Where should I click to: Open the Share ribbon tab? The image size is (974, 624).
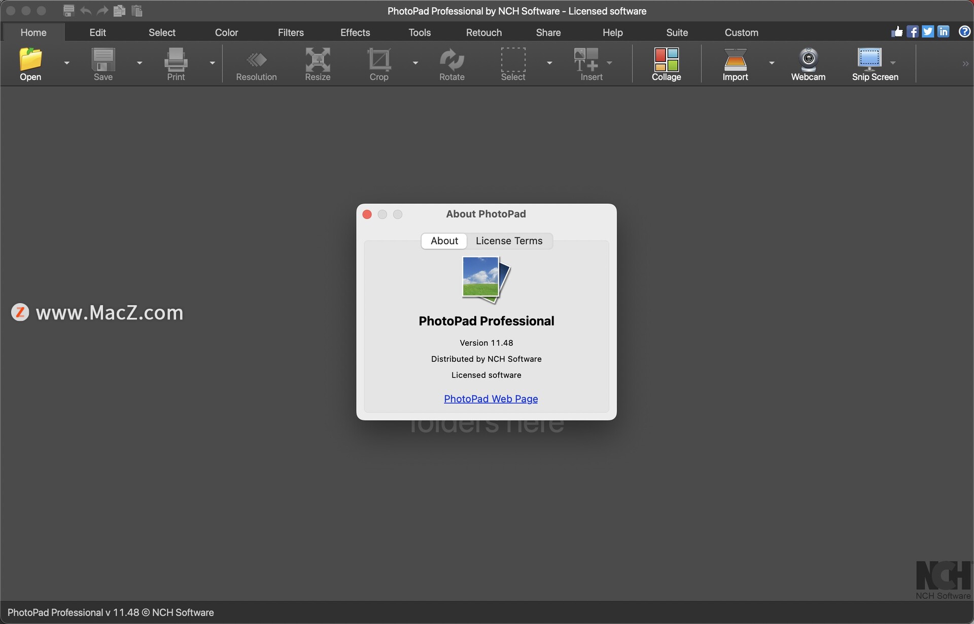point(548,32)
